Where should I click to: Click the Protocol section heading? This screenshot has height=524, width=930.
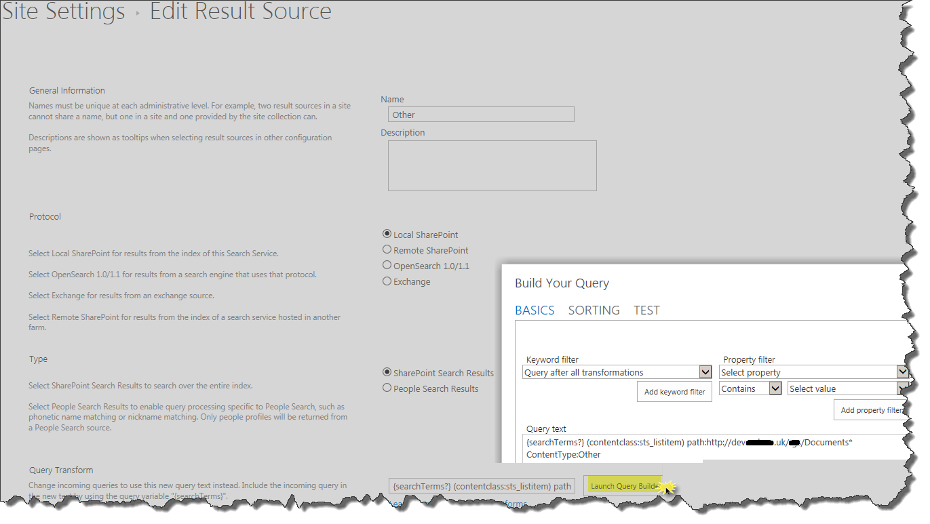coord(45,216)
